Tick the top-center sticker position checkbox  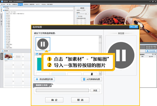[x=81, y=20]
